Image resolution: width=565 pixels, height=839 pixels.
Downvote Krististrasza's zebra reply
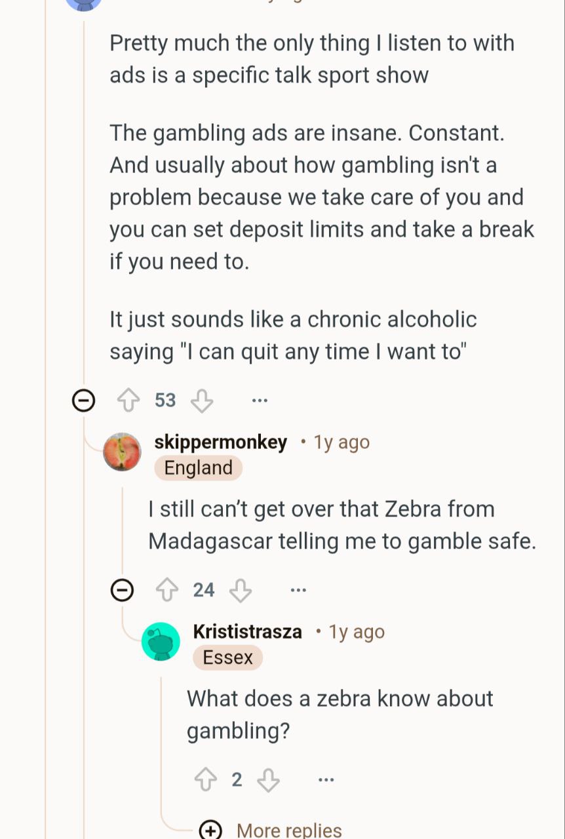(x=268, y=779)
